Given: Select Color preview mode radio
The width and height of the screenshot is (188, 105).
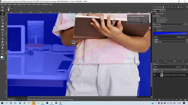Looking at the screenshot, I should click(155, 29).
